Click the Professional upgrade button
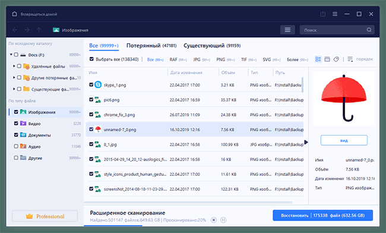386x233 pixels. pos(45,216)
